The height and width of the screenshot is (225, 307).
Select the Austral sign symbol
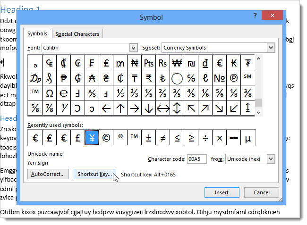pos(92,78)
